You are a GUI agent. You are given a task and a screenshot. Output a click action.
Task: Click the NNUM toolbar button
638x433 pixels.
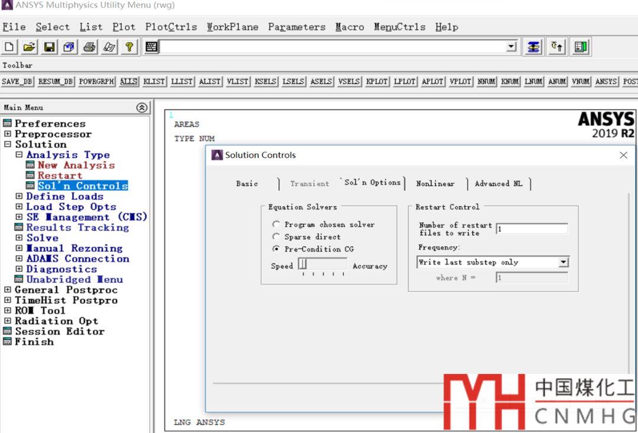tap(486, 82)
